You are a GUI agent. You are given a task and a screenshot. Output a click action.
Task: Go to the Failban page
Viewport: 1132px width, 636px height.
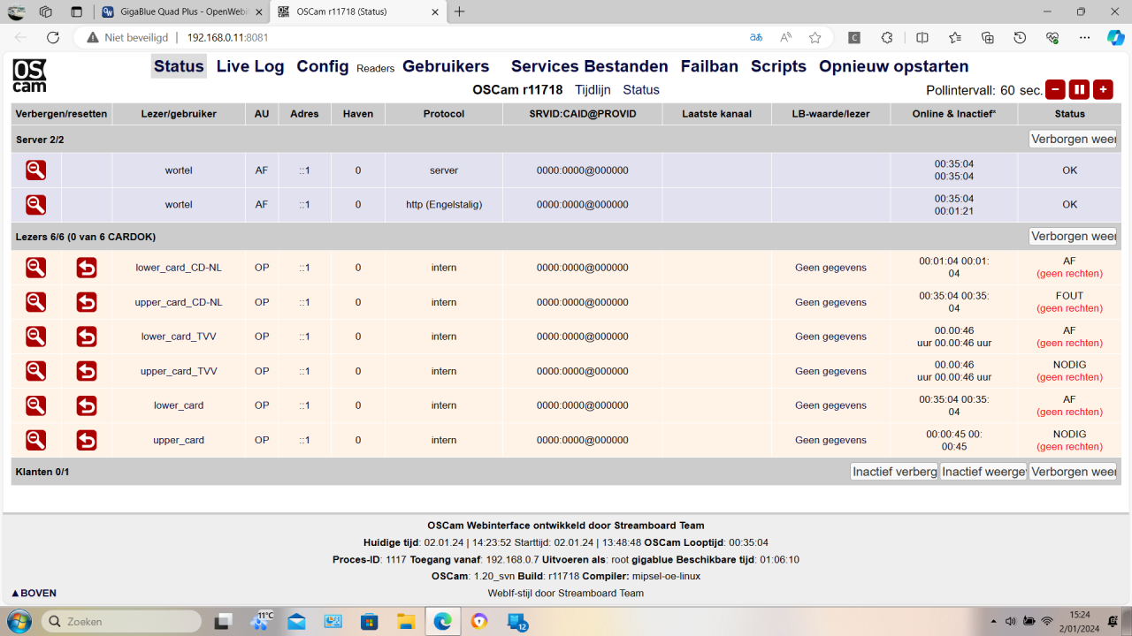pos(709,67)
